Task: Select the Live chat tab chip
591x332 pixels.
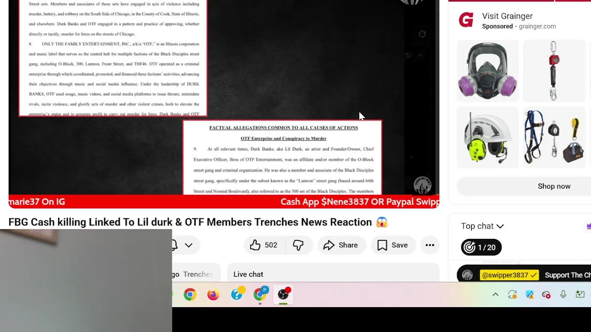Action: pos(248,274)
